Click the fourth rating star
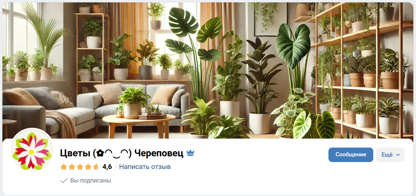 coord(88,167)
